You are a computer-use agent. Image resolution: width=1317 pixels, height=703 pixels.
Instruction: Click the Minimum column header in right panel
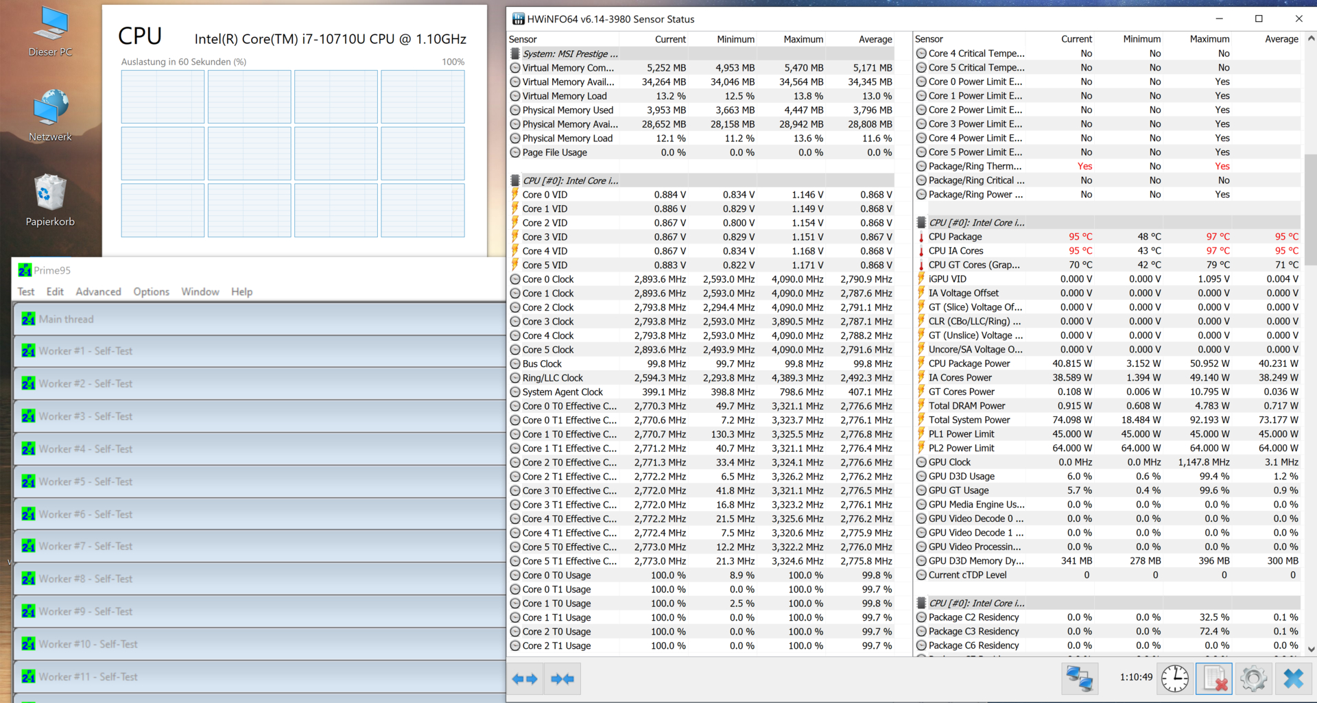[1141, 39]
